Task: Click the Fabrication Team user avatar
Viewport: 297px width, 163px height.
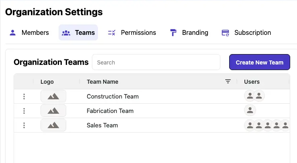Action: coord(250,111)
